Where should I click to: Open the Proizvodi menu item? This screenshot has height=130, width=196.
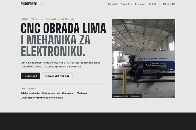tap(112, 4)
